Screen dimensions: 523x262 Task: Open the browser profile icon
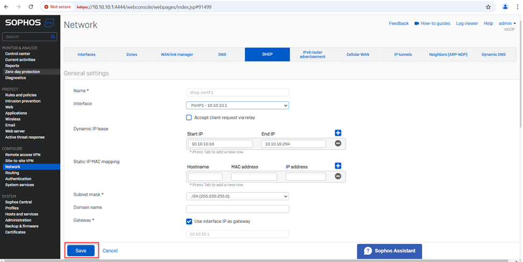click(x=505, y=7)
